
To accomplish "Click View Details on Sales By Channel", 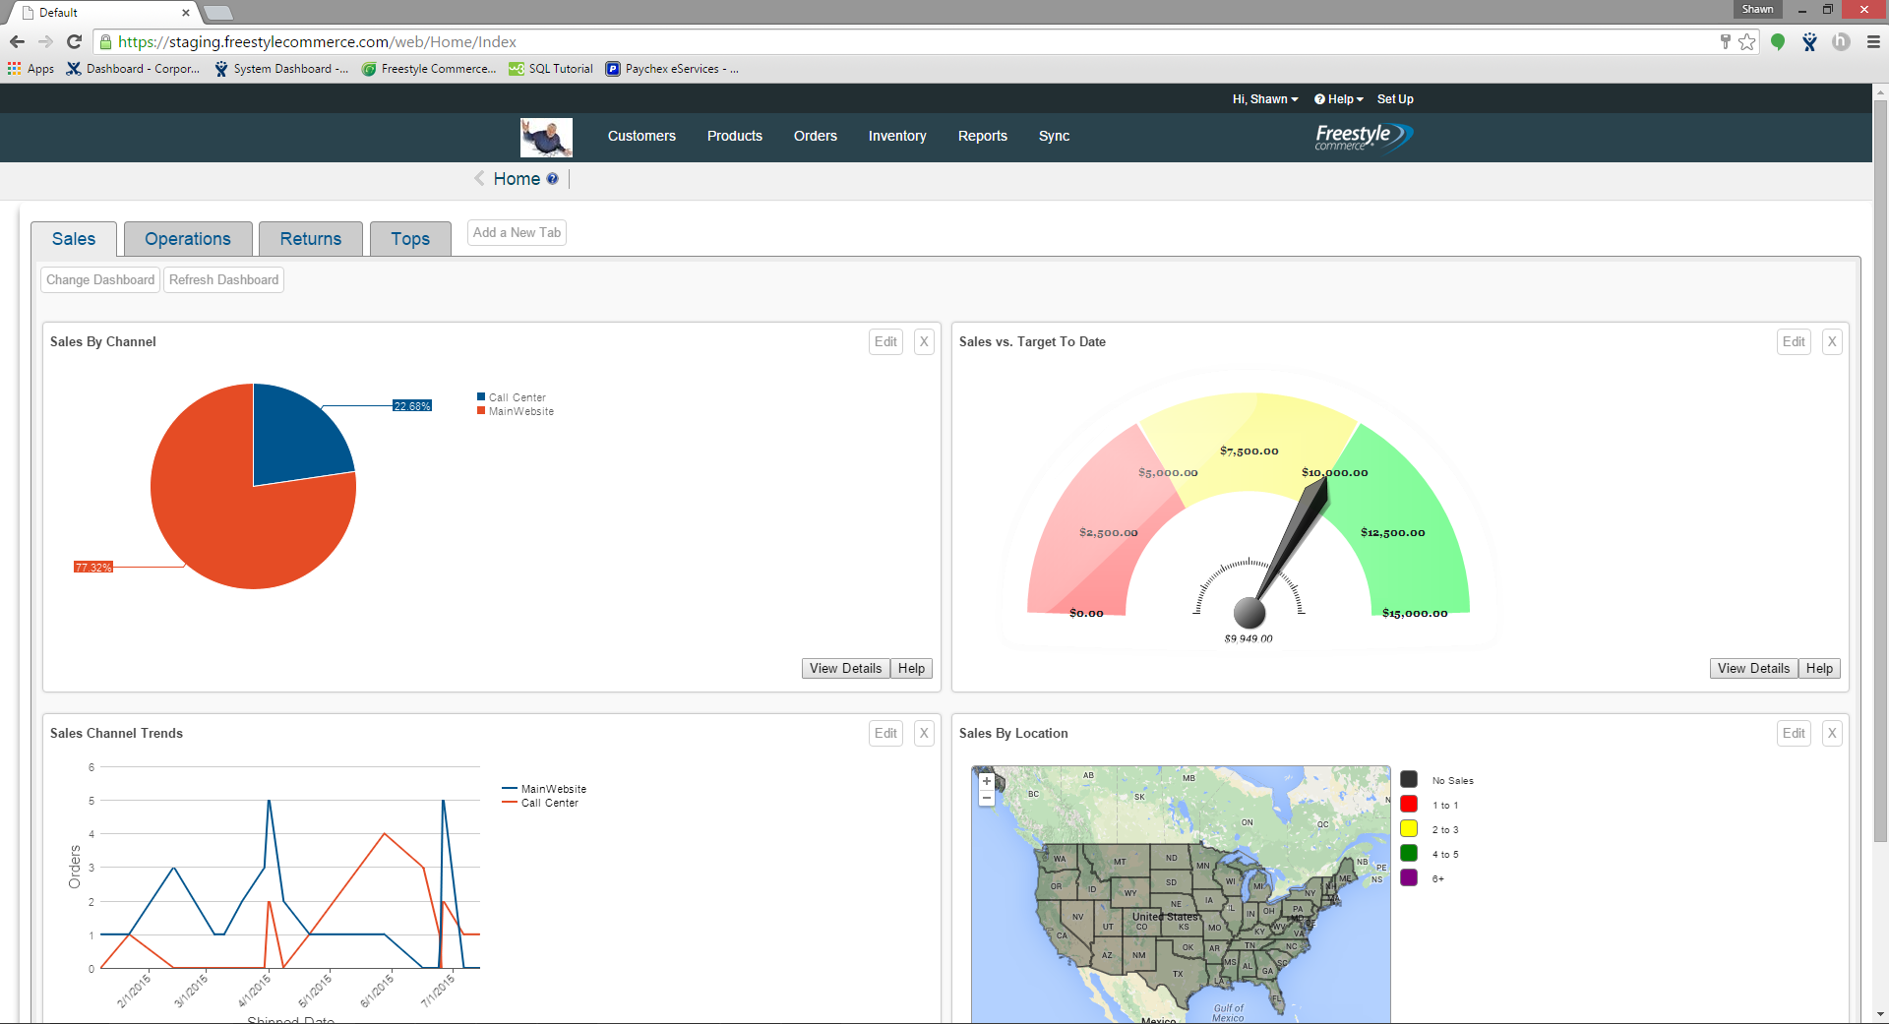I will [844, 668].
